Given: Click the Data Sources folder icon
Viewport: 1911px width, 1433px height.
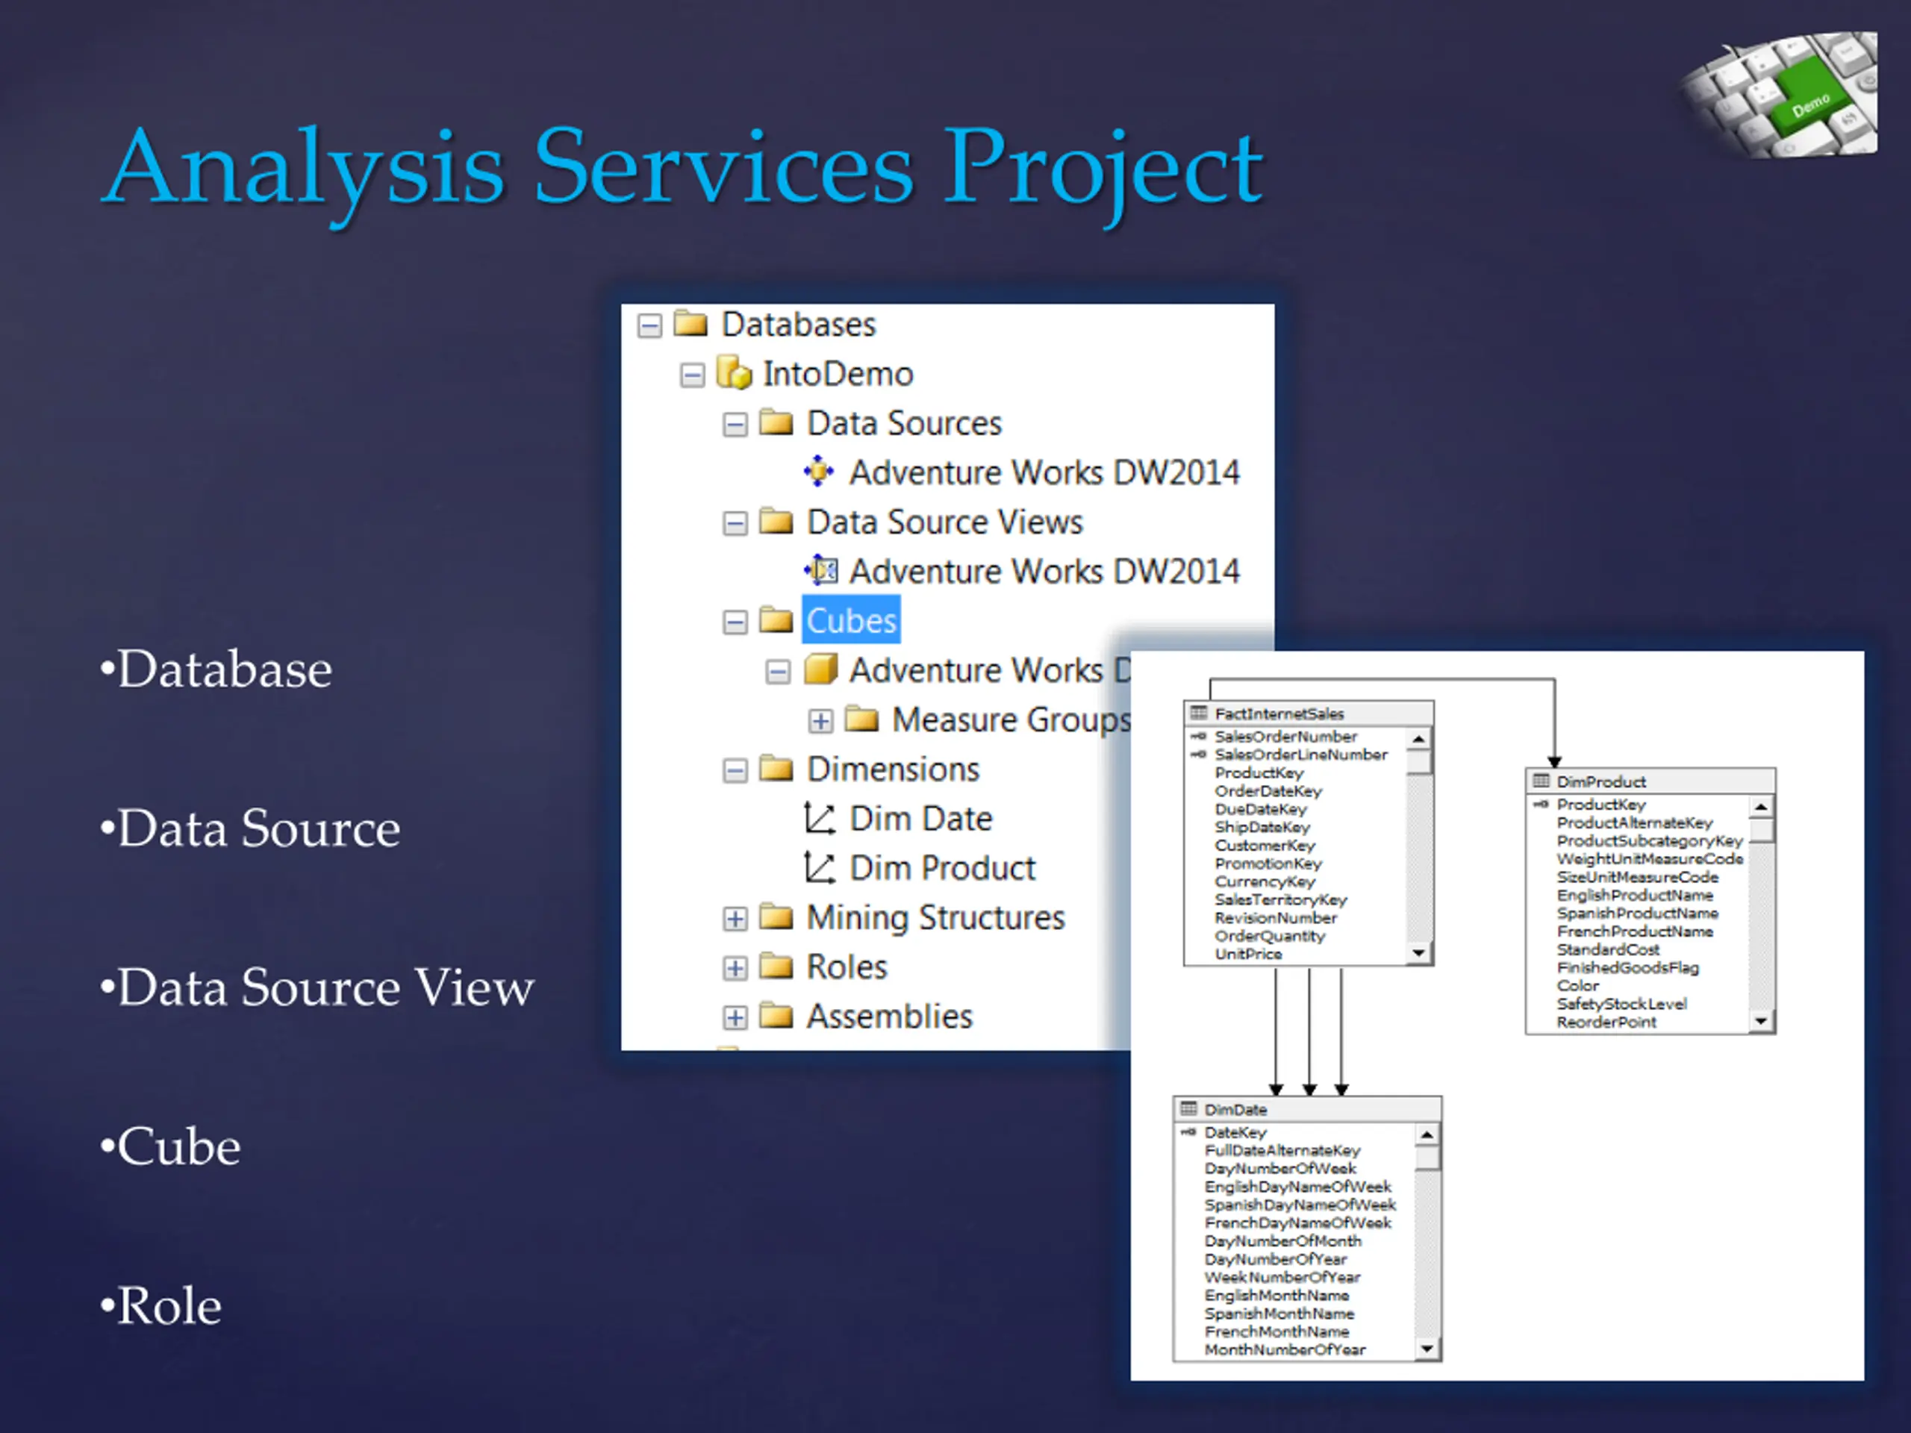Looking at the screenshot, I should [776, 422].
